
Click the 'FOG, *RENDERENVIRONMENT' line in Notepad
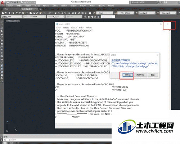click(x=74, y=31)
